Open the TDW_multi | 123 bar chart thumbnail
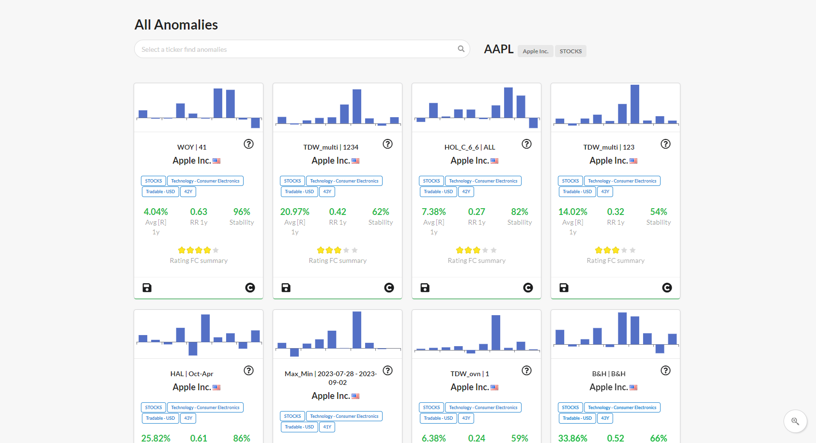Screen dimensions: 816x443 tap(616, 107)
